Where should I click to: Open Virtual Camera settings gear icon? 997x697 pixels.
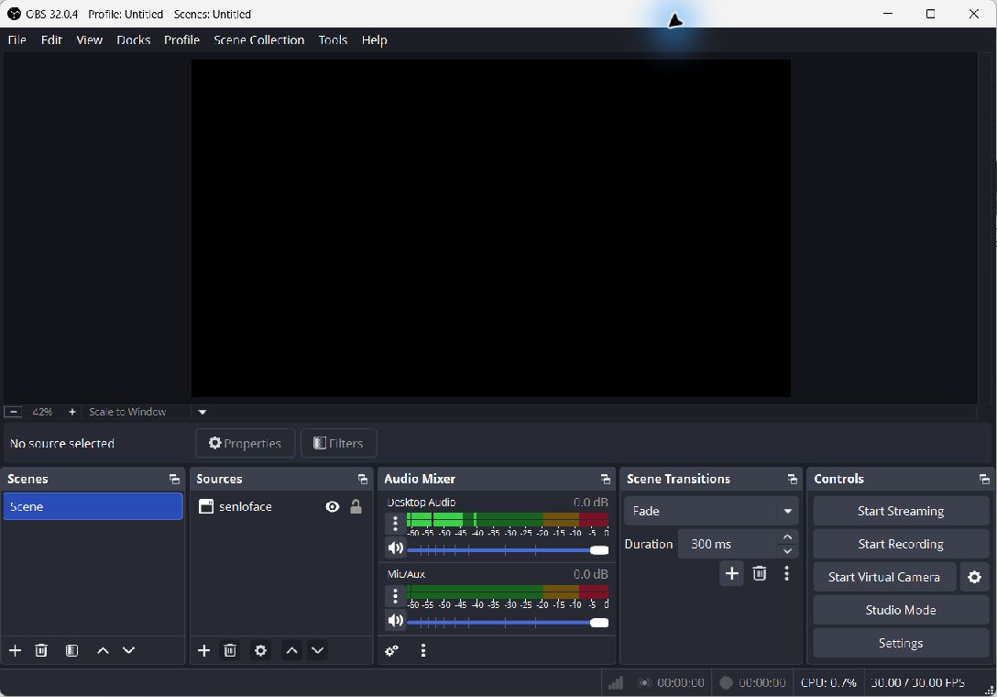974,577
